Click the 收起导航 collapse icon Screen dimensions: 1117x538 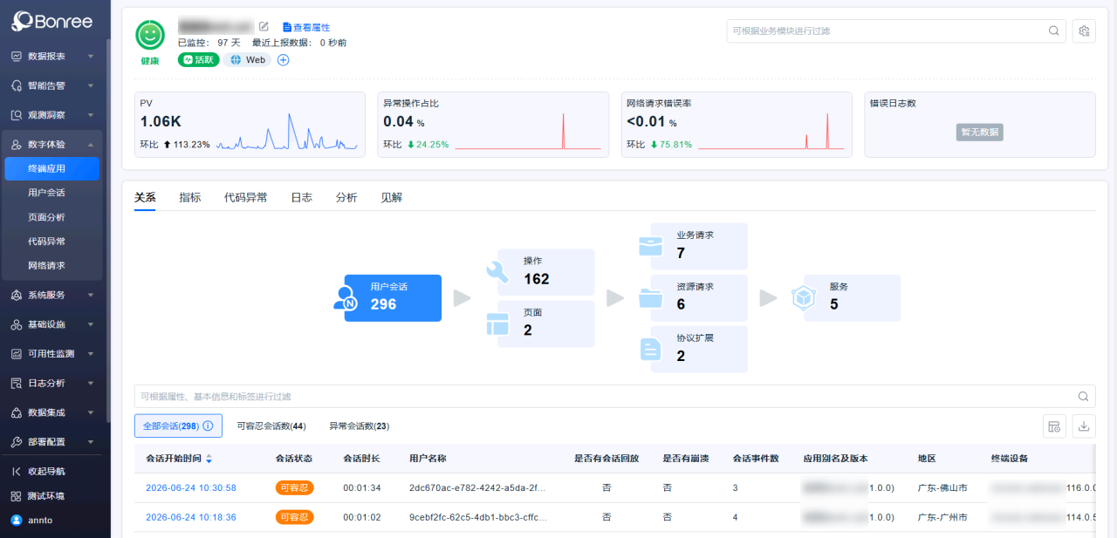click(17, 472)
